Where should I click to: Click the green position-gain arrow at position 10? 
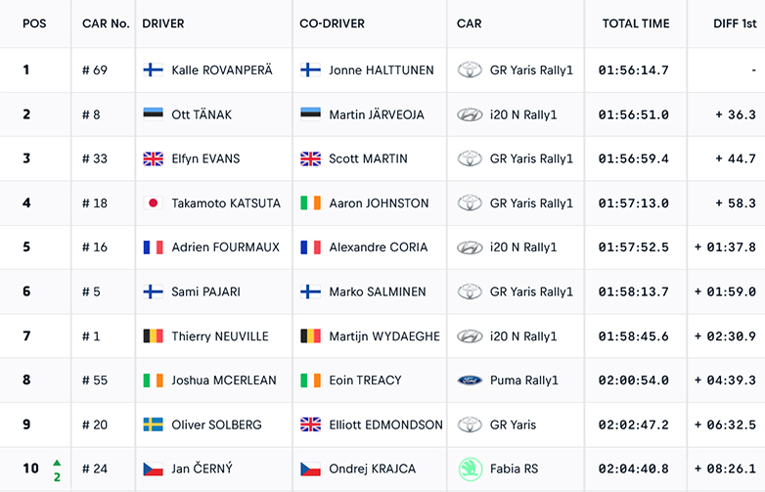click(58, 462)
